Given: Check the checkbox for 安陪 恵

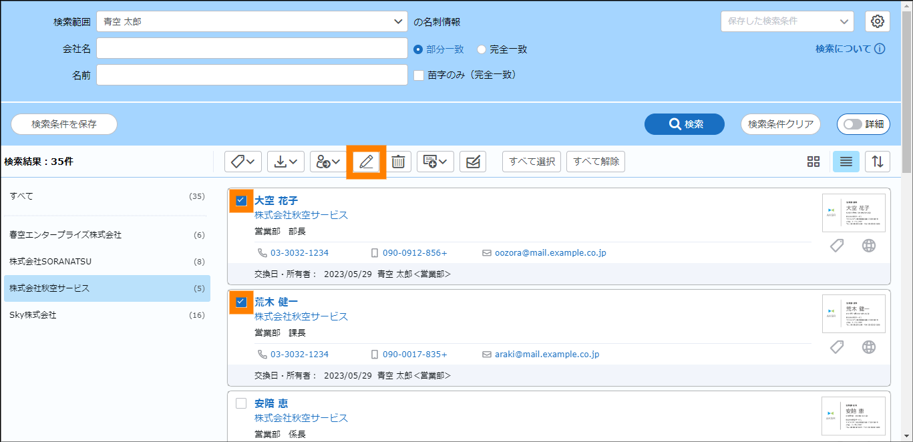Looking at the screenshot, I should tap(241, 403).
